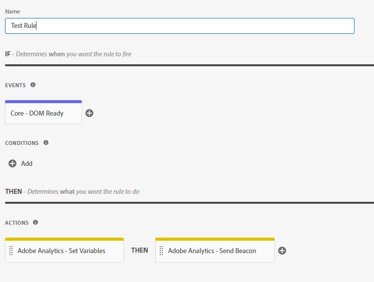Open the Adobe Analytics - Send Beacon action
This screenshot has height=282, width=374.
click(215, 250)
